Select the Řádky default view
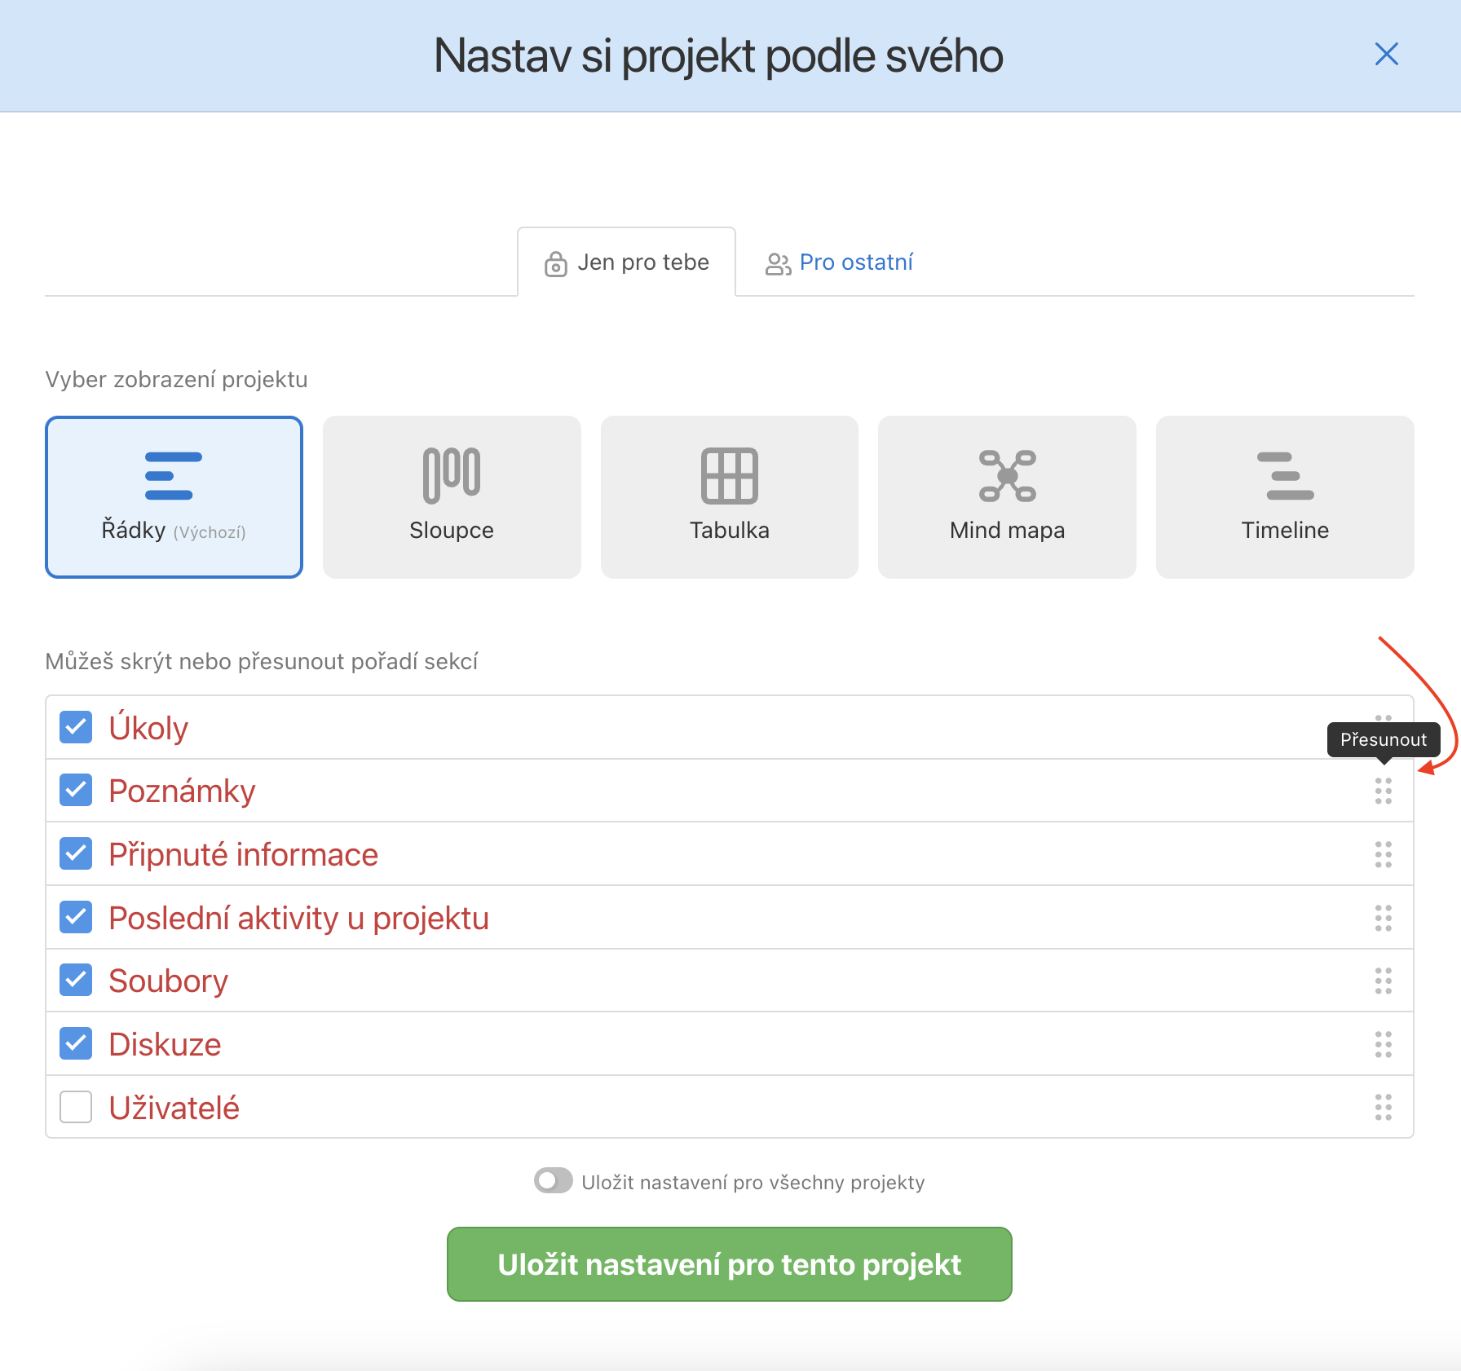This screenshot has height=1371, width=1461. [x=174, y=497]
